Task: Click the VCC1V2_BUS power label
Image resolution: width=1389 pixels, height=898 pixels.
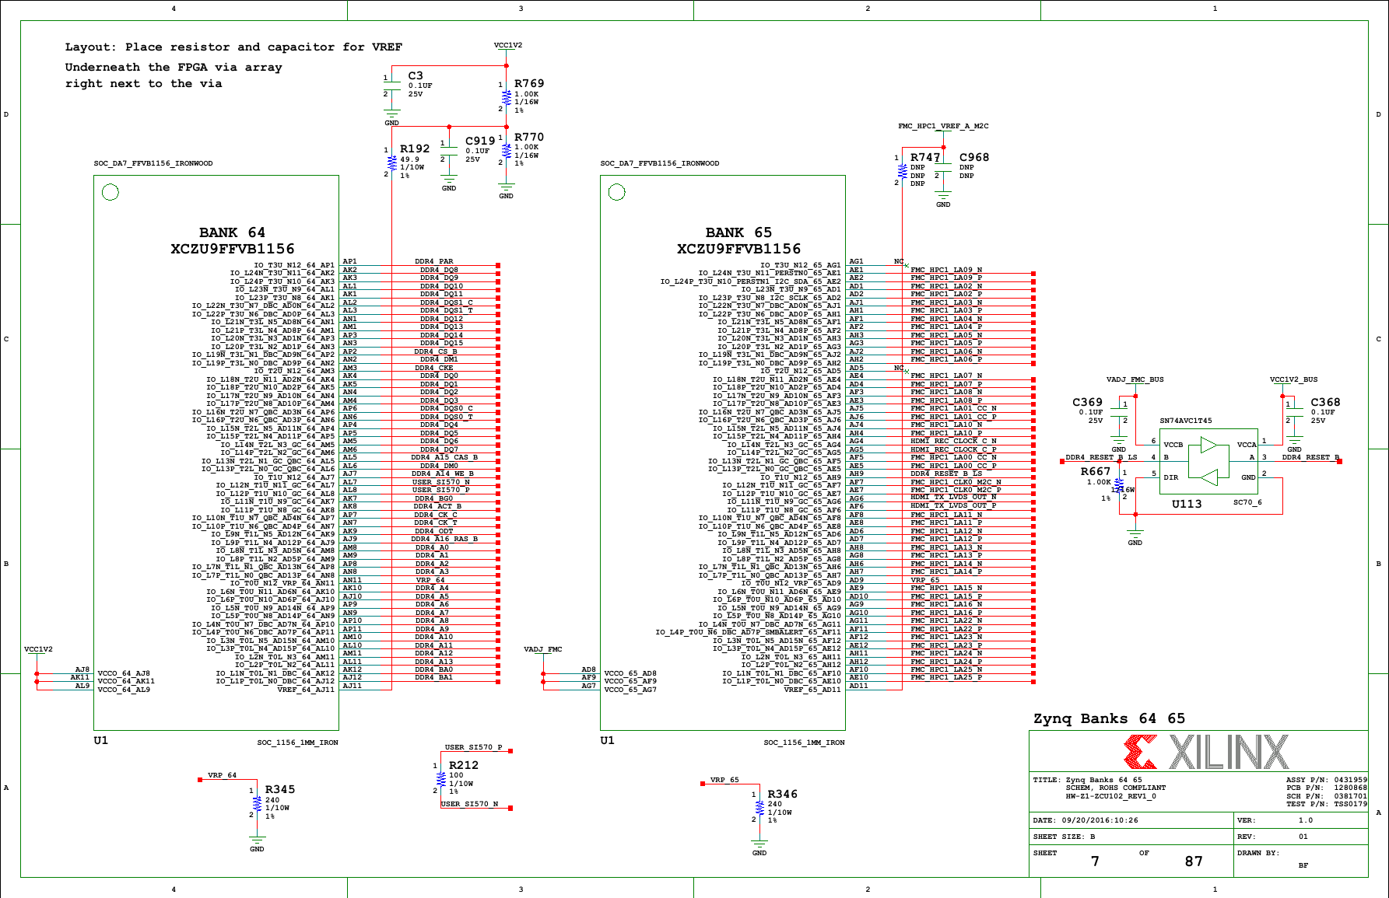Action: coord(1294,380)
